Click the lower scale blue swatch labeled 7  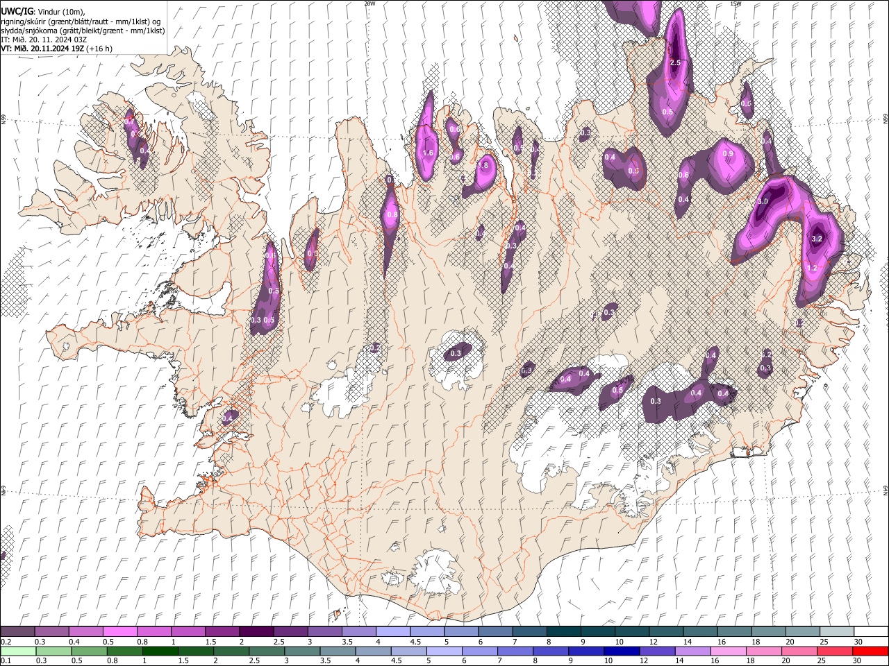(x=515, y=651)
